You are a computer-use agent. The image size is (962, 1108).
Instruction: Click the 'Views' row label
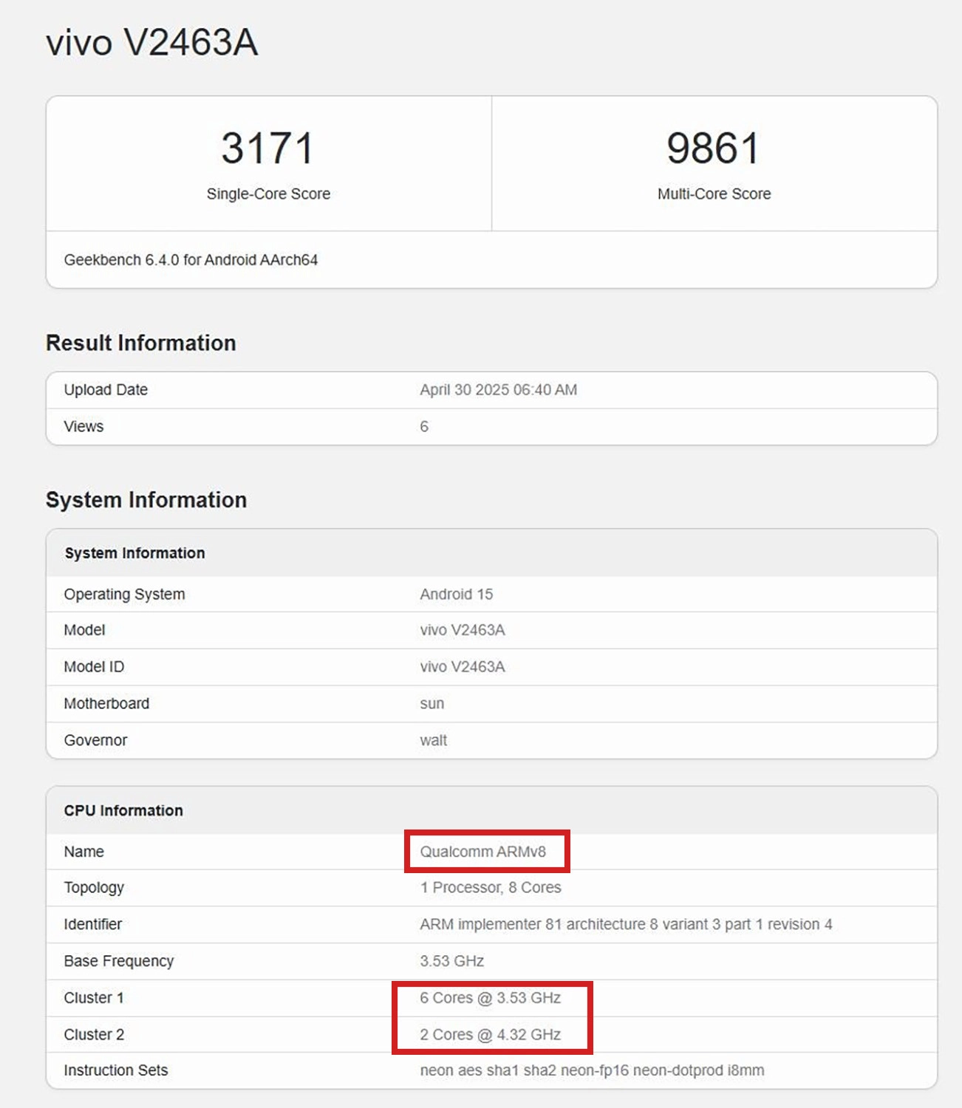83,426
